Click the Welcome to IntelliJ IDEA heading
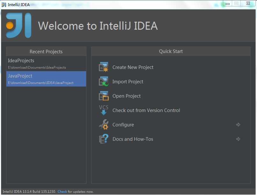The width and height of the screenshot is (257, 195). [98, 26]
